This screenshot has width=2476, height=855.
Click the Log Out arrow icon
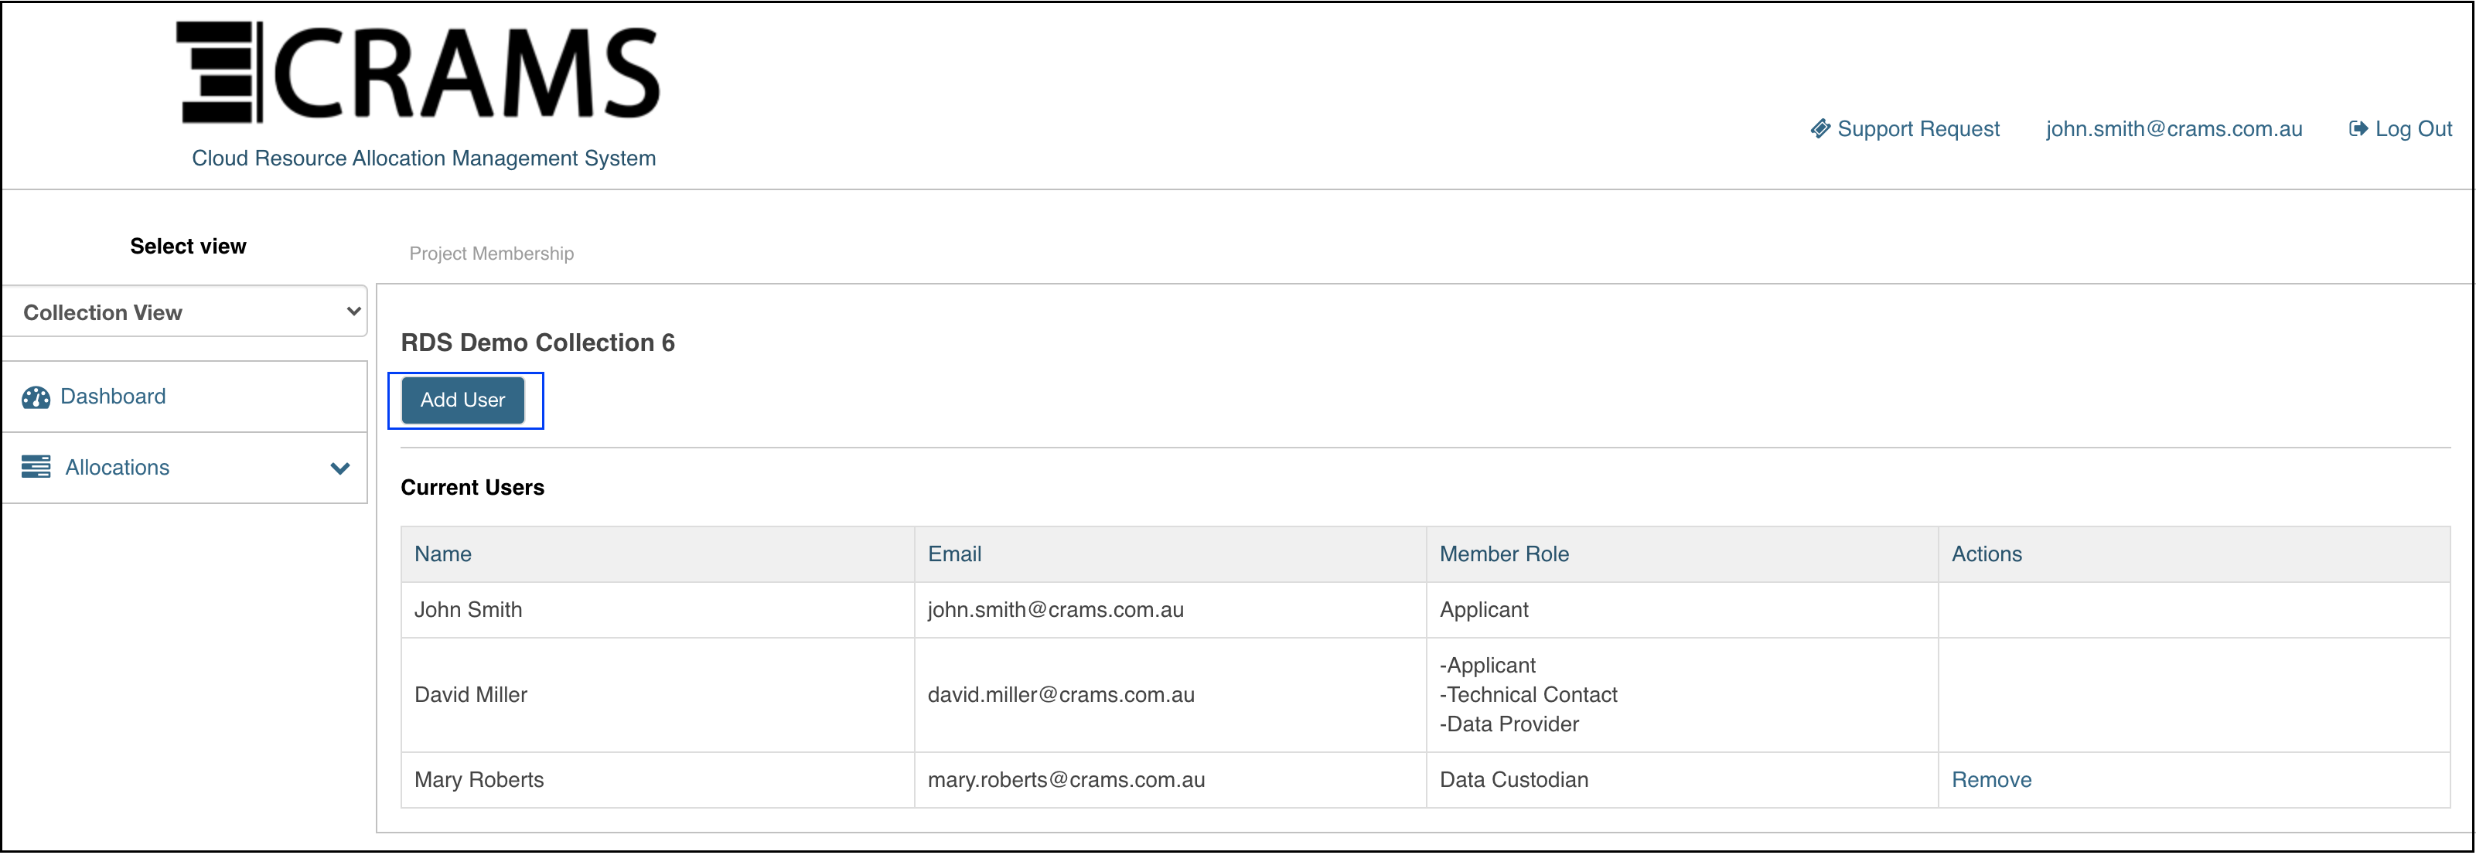coord(2358,129)
